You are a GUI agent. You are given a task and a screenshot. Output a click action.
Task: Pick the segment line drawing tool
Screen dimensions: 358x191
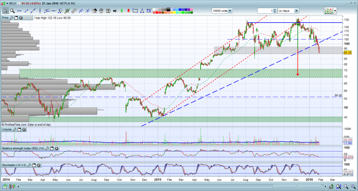pos(26,11)
